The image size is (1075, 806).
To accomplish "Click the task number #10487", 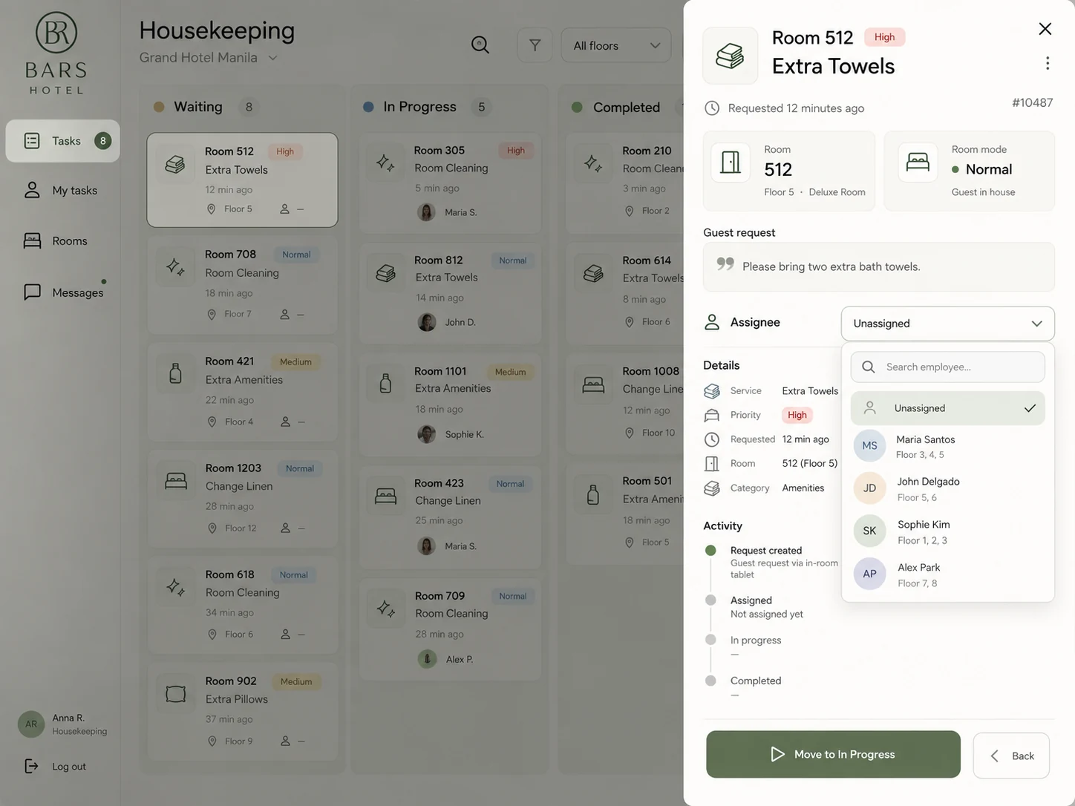I will [1032, 102].
